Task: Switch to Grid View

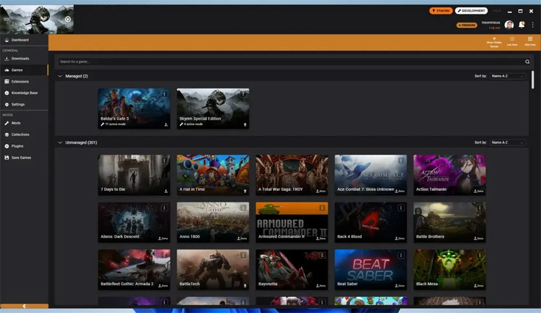Action: pyautogui.click(x=530, y=41)
